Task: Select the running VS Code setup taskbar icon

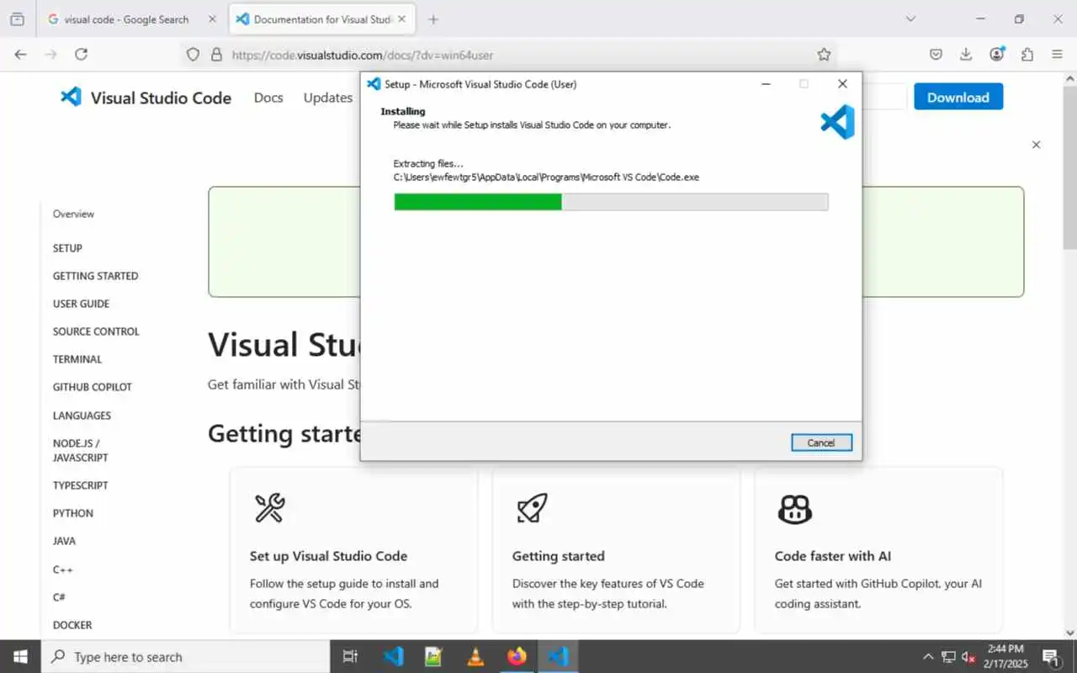Action: click(x=558, y=656)
